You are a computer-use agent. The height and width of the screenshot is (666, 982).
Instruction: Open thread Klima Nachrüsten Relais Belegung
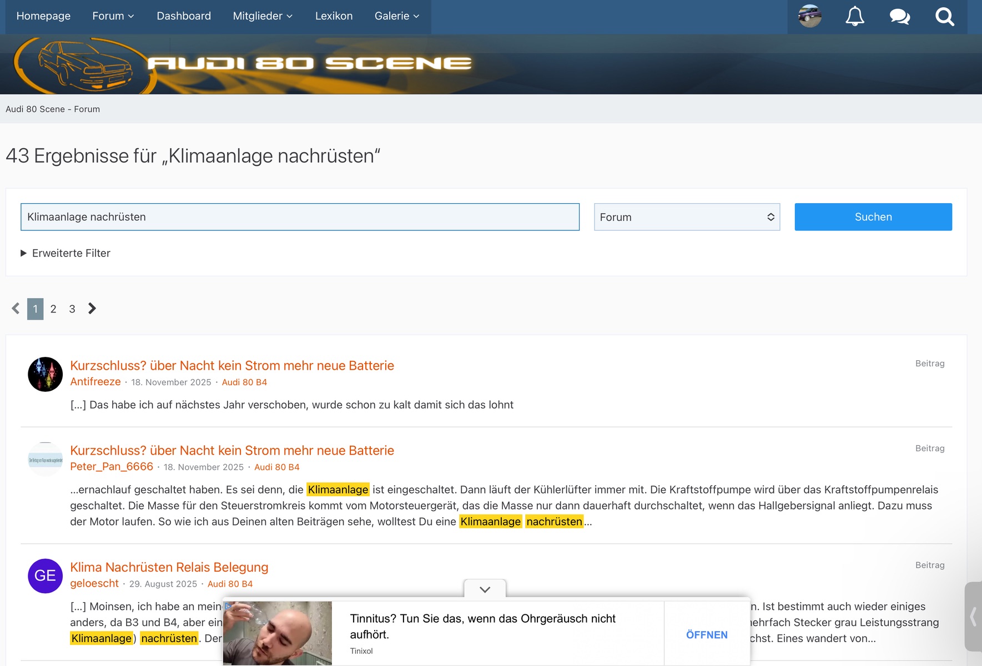(x=169, y=567)
